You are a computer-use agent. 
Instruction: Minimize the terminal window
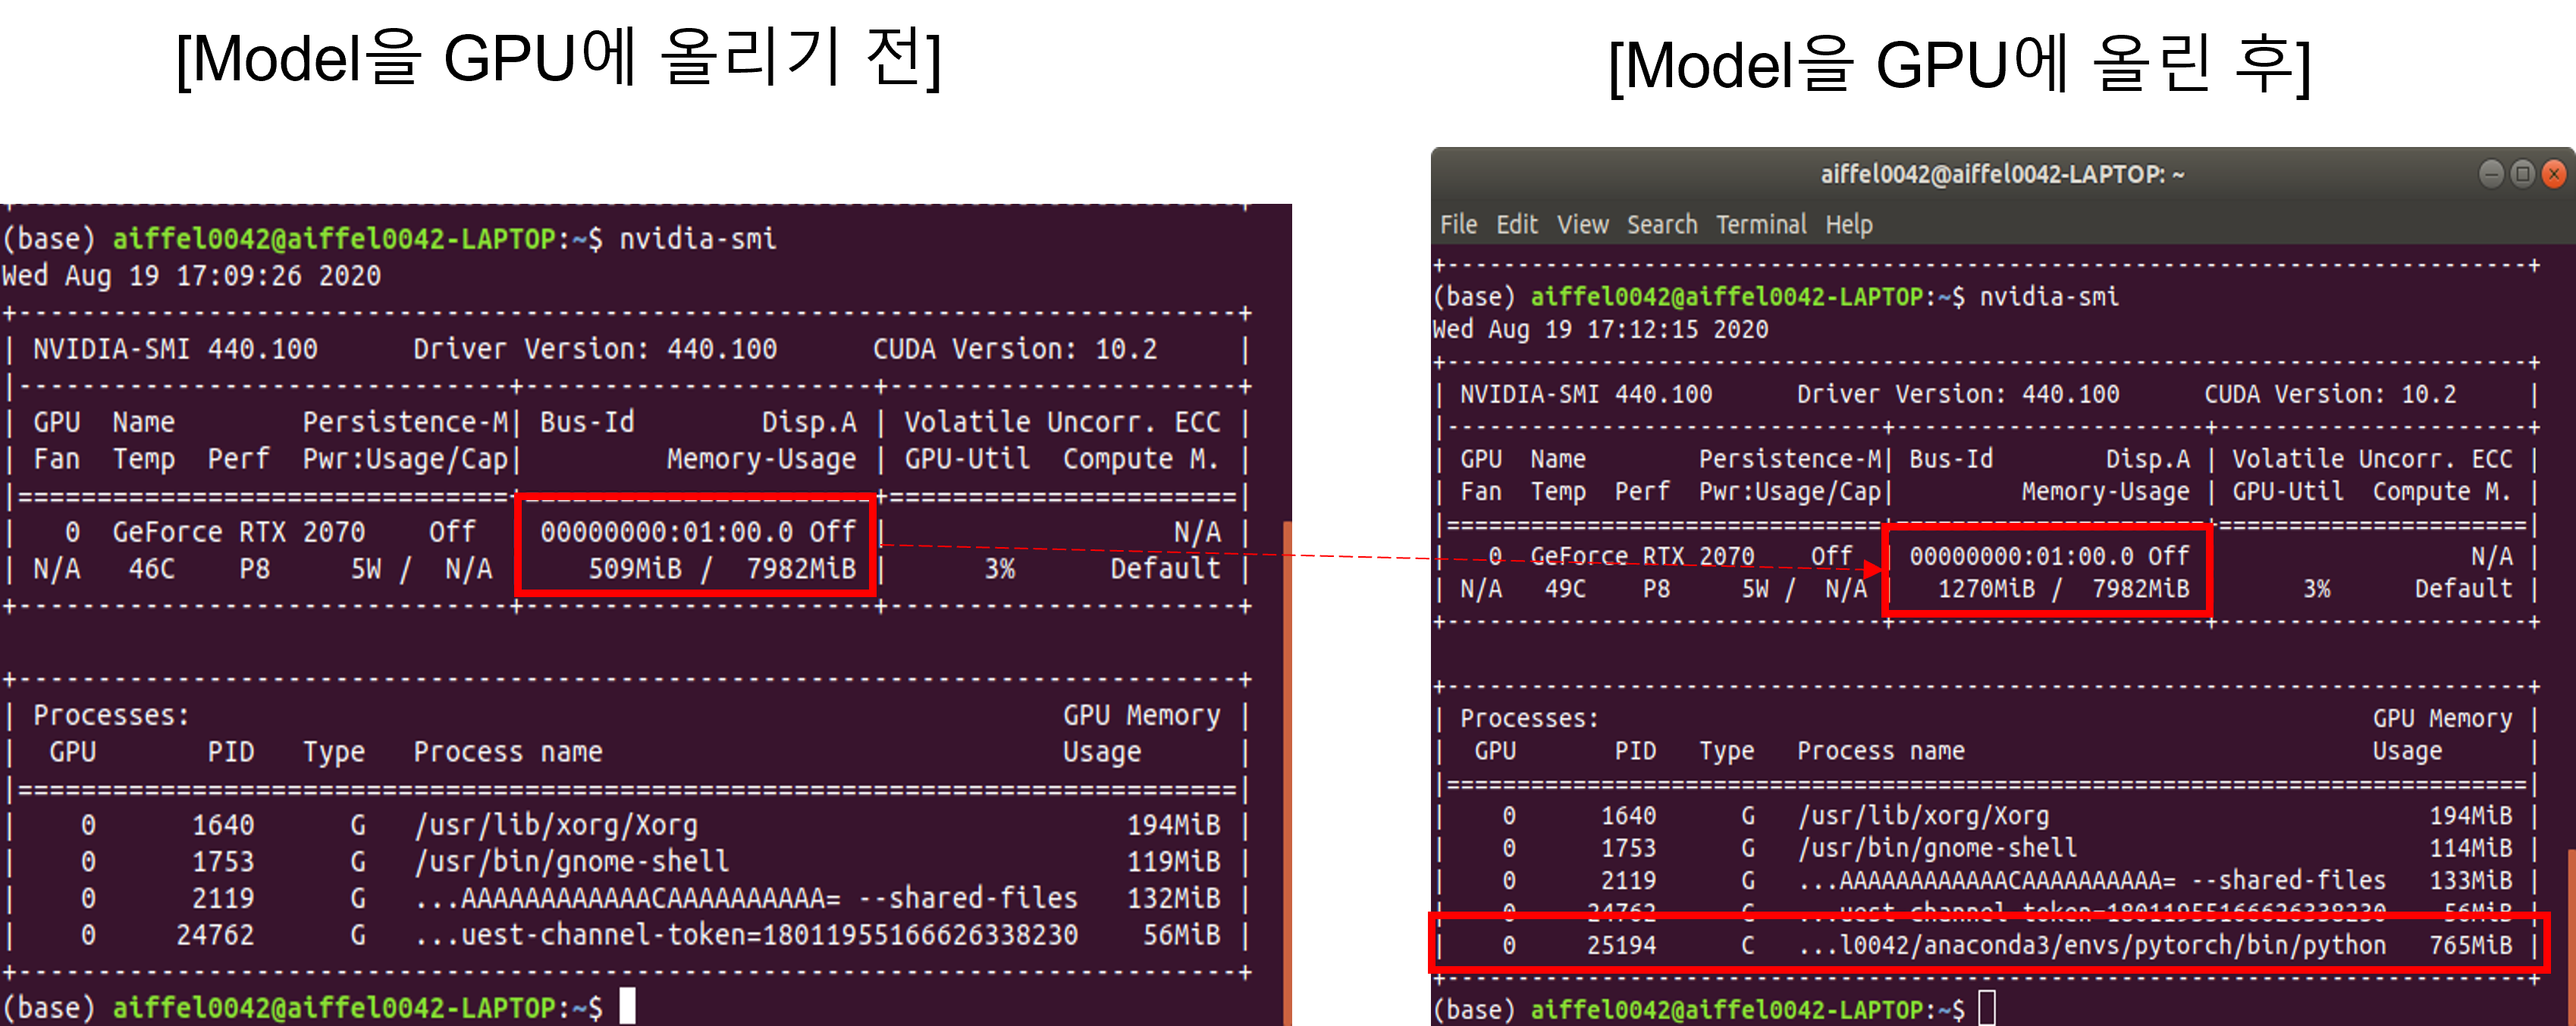[2491, 174]
